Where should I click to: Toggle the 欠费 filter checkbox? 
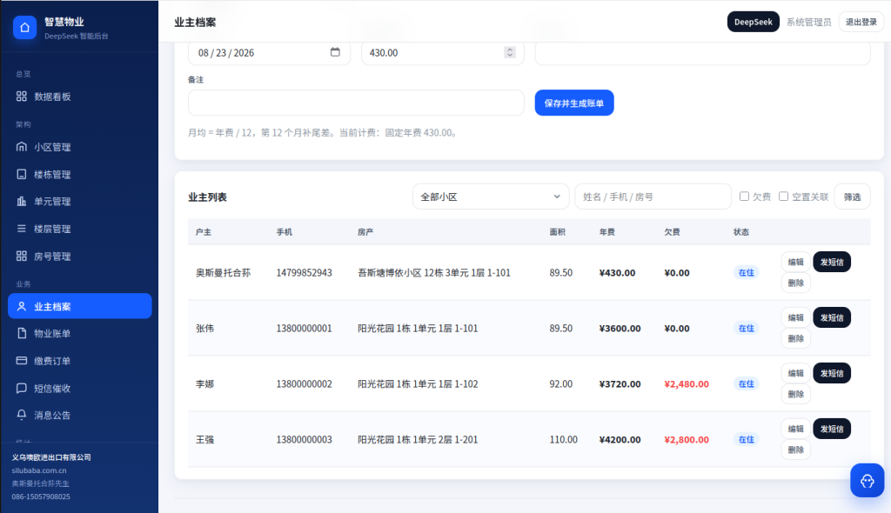click(744, 196)
